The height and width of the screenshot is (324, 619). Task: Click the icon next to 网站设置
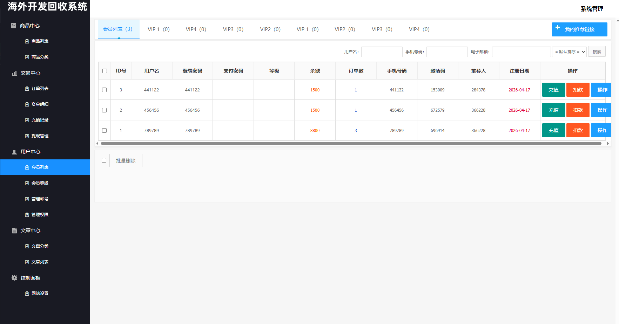[27, 293]
